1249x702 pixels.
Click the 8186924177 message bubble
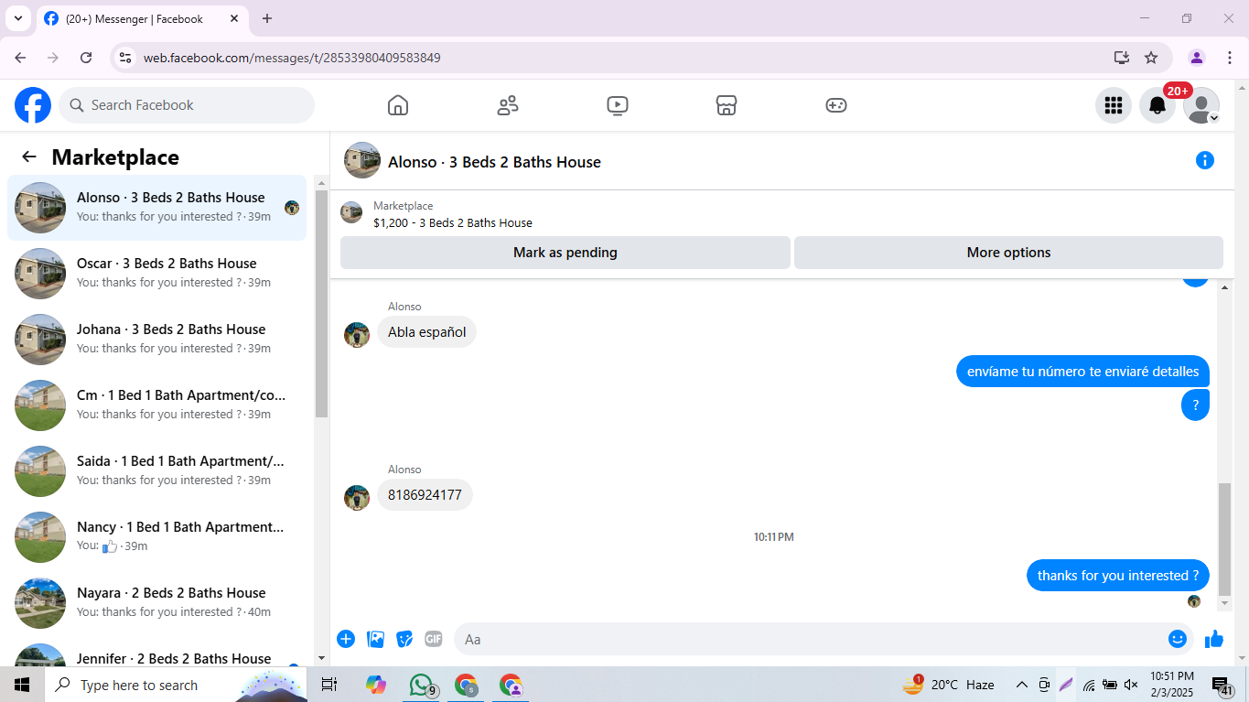(425, 495)
